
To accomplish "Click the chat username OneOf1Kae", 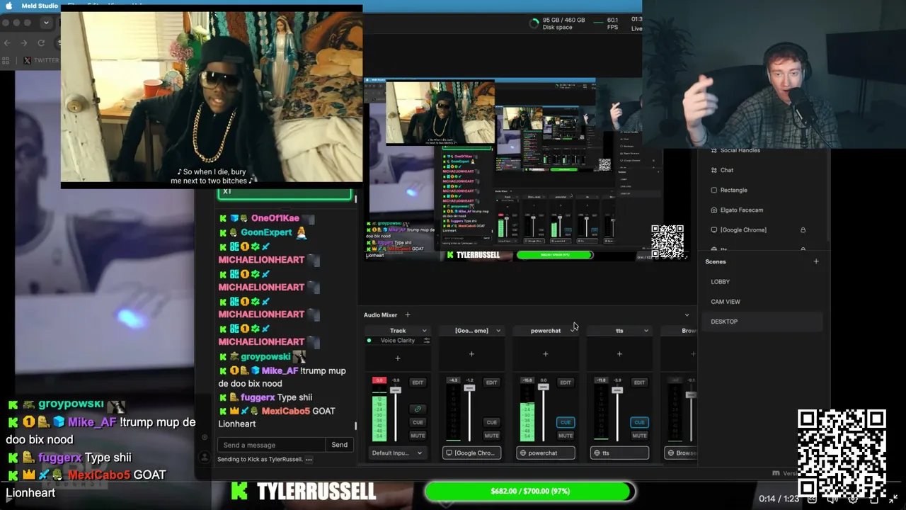I will point(275,218).
